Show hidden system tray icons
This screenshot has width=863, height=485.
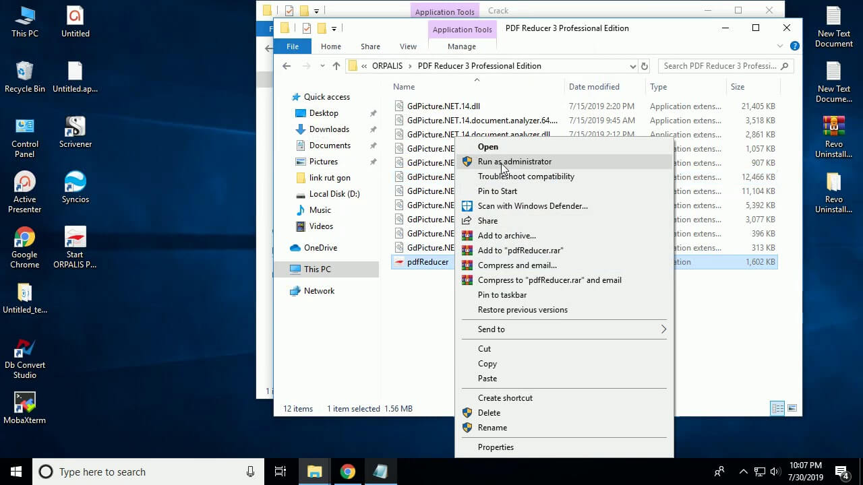(x=744, y=472)
